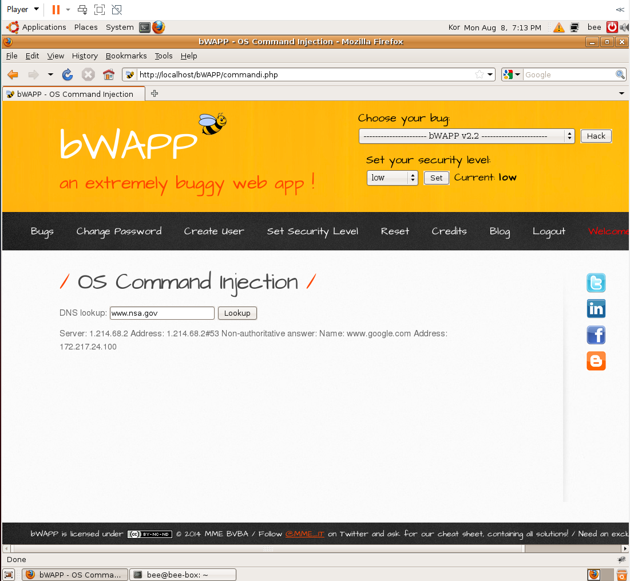Click the red power button icon
Image resolution: width=630 pixels, height=581 pixels.
(x=612, y=27)
